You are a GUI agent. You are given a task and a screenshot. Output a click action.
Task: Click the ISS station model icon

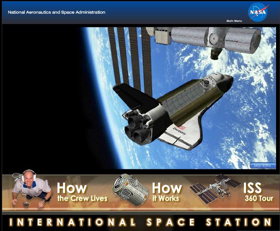click(215, 189)
